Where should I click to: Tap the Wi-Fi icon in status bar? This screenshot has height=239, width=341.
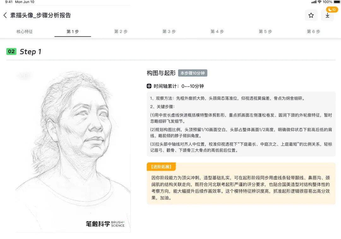(x=320, y=2)
